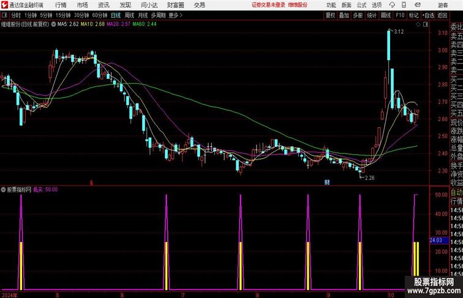Open the 交易 menu
Viewport: 463px width, 298px height.
(200, 5)
